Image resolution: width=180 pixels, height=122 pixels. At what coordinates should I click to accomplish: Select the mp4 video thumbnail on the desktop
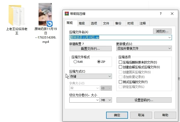45,15
